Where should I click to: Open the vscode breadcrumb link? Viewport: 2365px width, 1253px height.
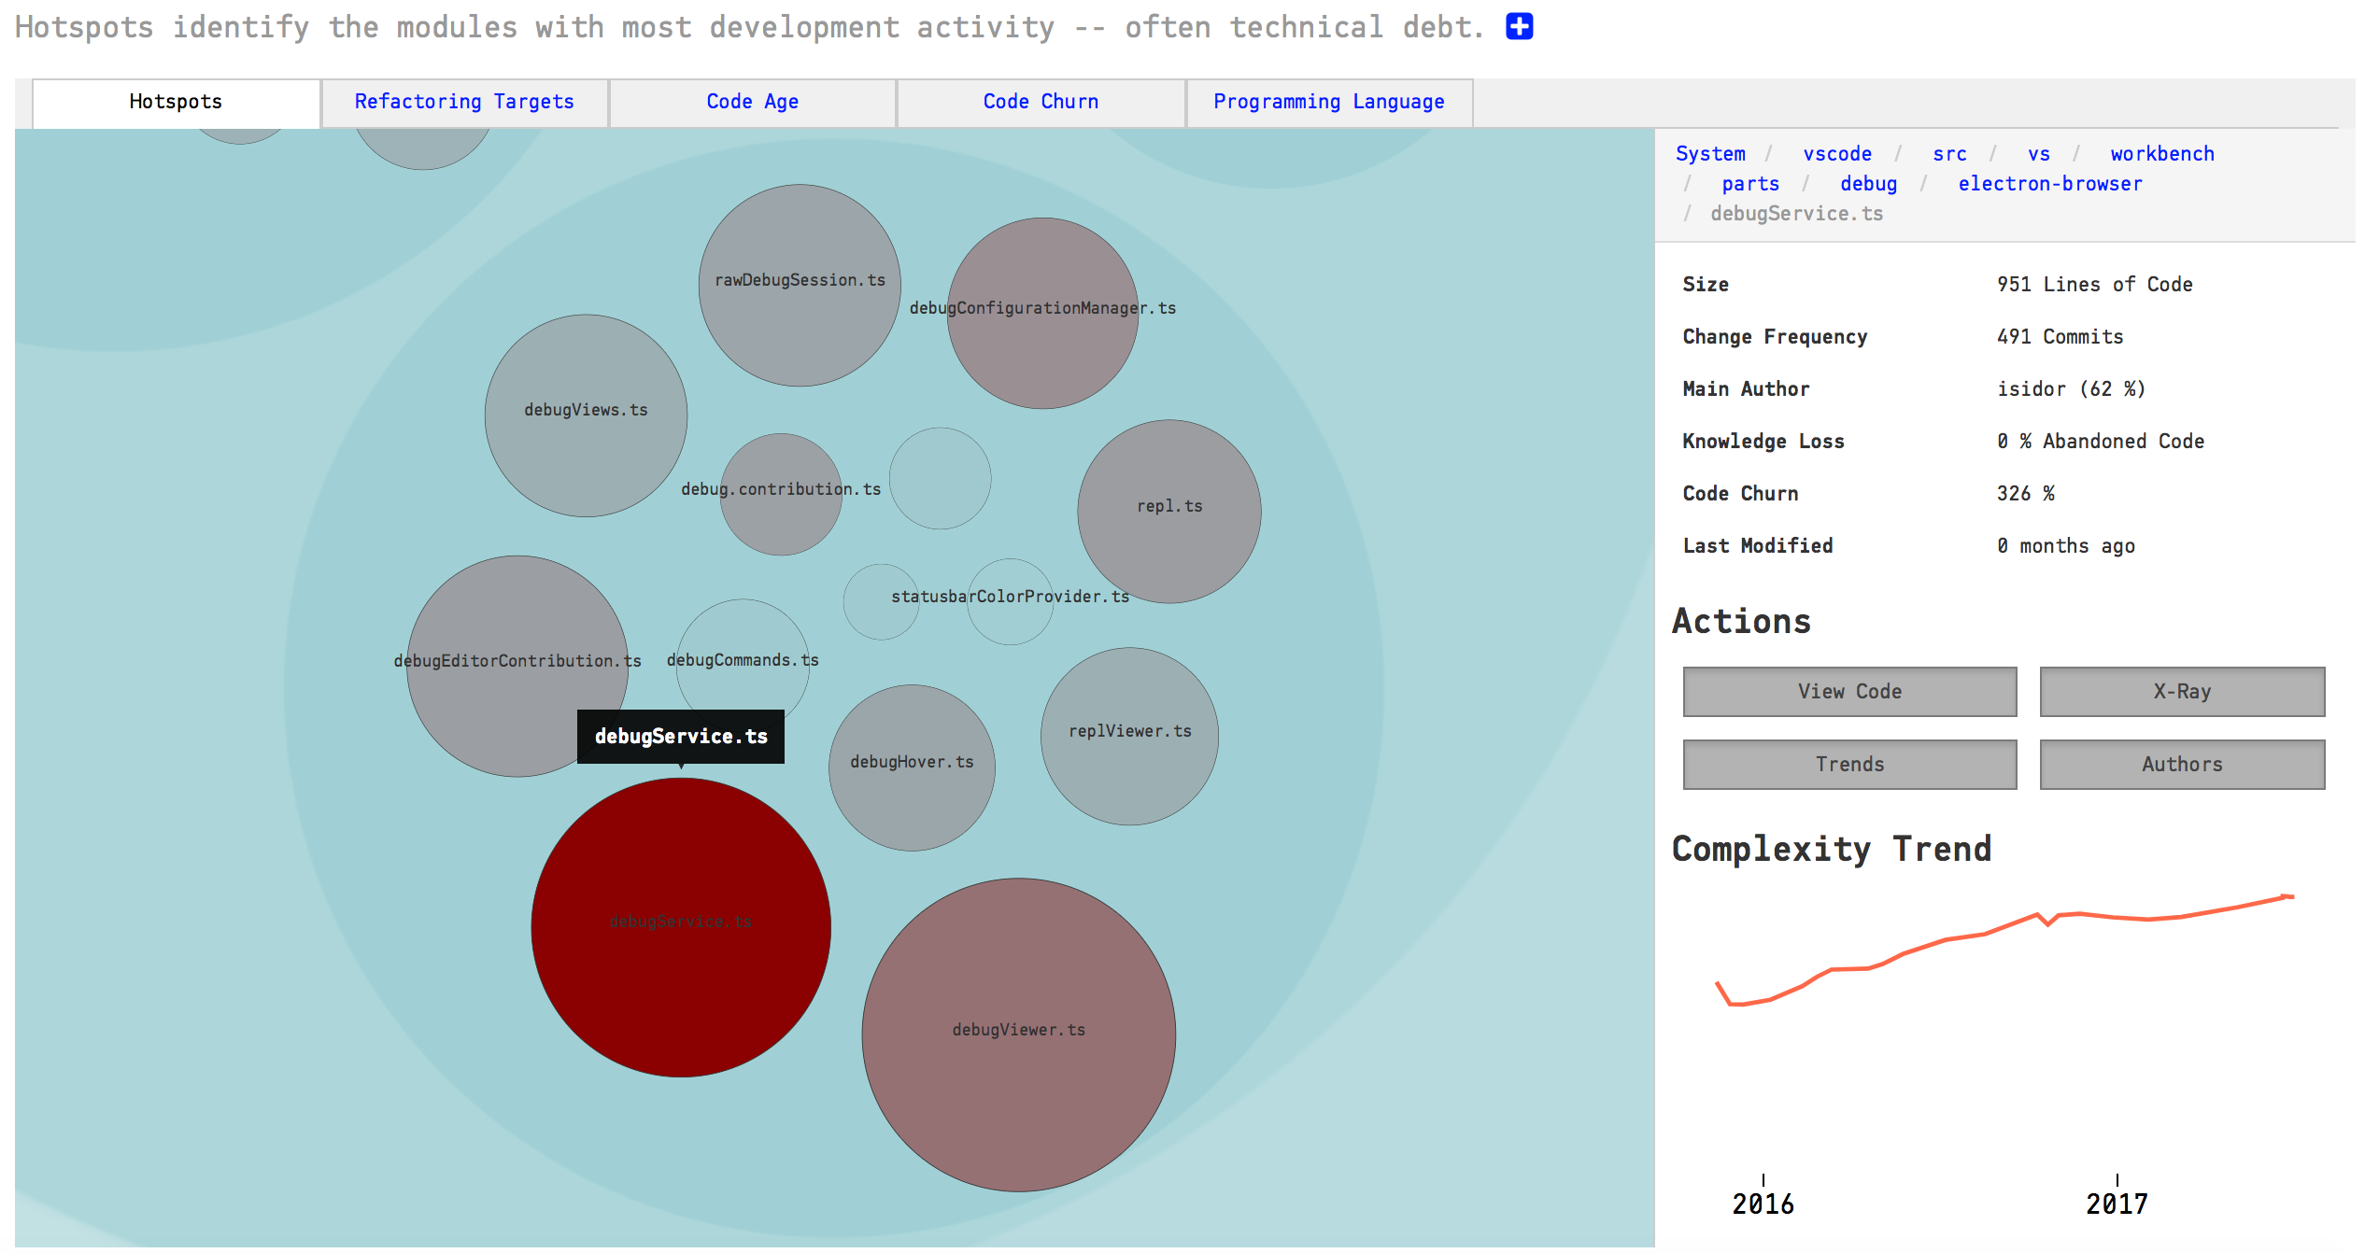(x=1837, y=154)
